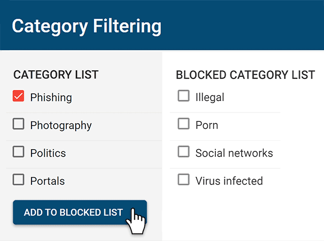Click the Social networks label text
The height and width of the screenshot is (241, 324).
(x=234, y=153)
